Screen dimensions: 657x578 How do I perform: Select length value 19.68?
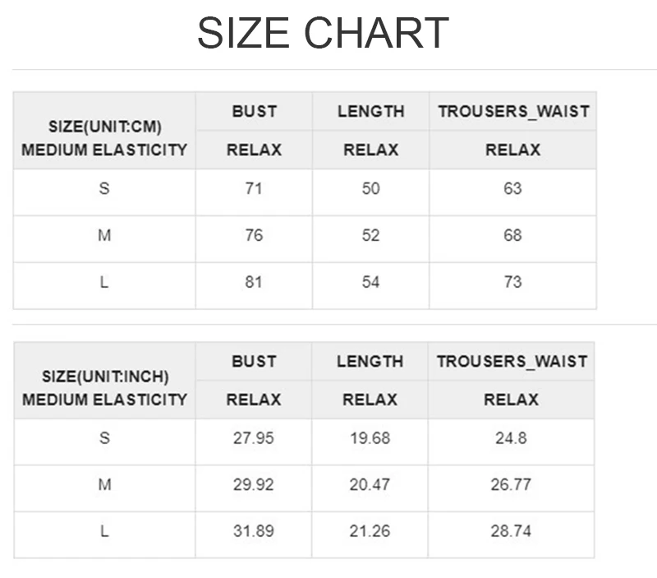370,438
